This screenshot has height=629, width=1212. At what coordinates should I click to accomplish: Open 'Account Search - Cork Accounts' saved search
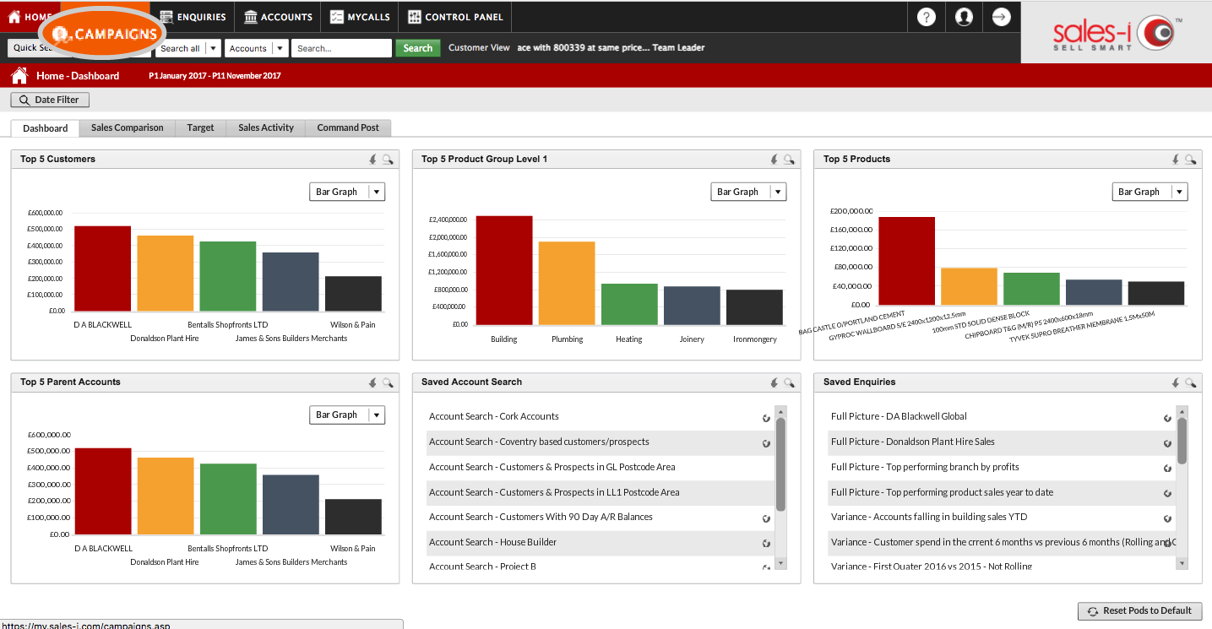click(494, 416)
